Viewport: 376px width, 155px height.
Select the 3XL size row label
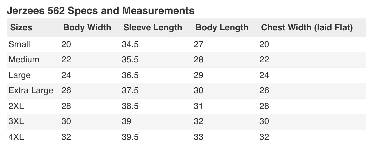(16, 121)
